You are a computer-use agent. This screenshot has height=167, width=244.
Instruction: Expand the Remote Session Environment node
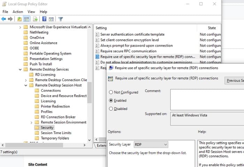(x=31, y=122)
